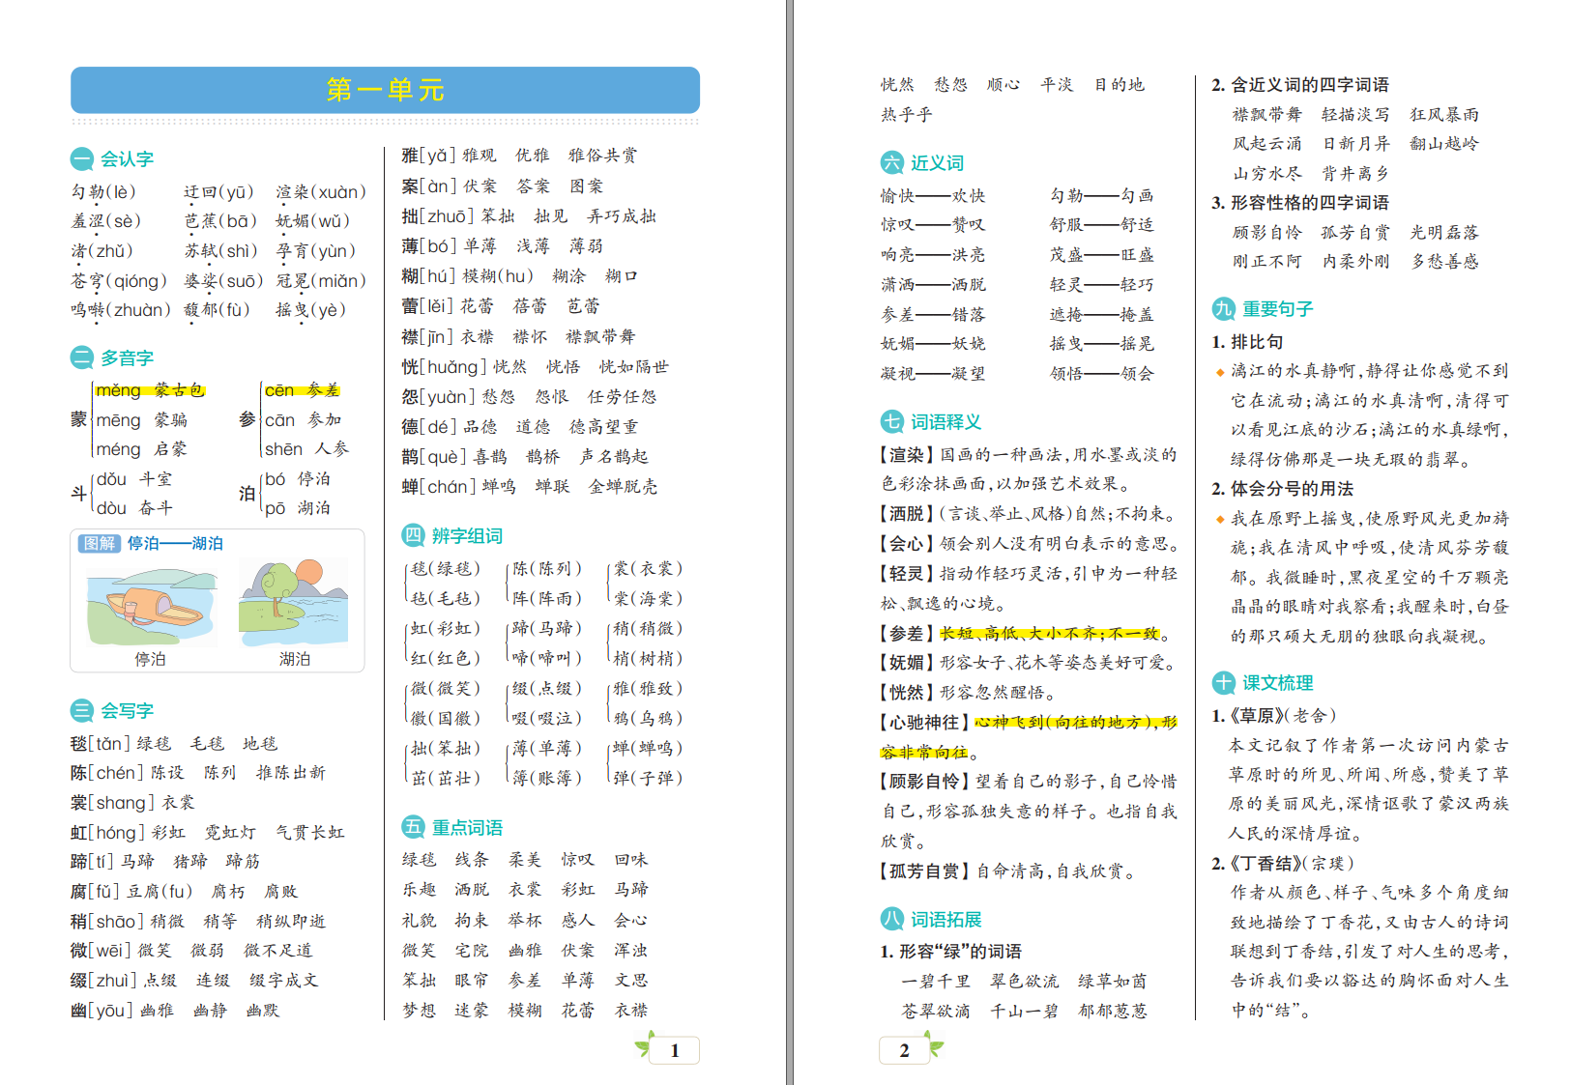Click the synonym pair "茂盛——旺盛"

click(x=1102, y=255)
